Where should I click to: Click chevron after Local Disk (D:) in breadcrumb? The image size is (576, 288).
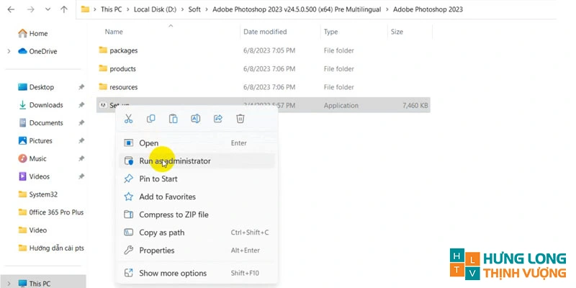pos(182,9)
